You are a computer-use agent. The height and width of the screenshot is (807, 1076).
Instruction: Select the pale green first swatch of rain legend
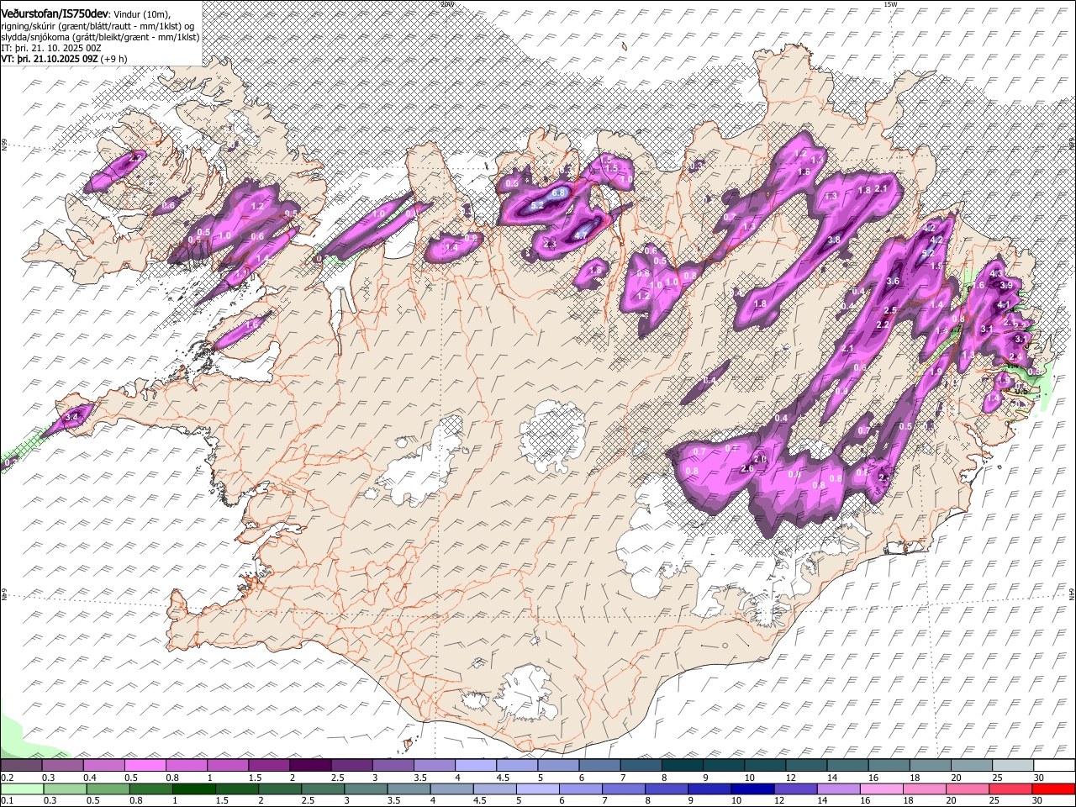point(22,789)
